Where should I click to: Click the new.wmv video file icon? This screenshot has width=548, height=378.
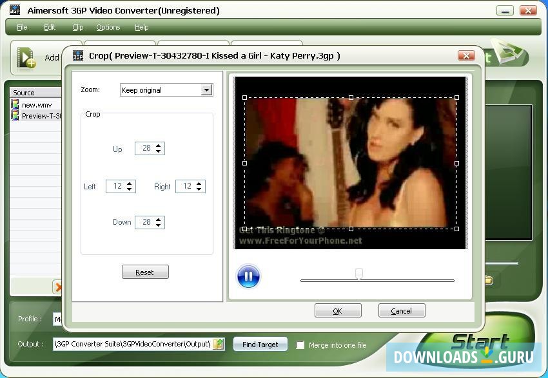click(x=15, y=104)
